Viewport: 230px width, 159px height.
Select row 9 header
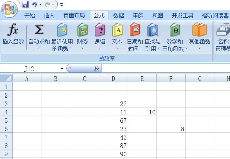click(6, 154)
